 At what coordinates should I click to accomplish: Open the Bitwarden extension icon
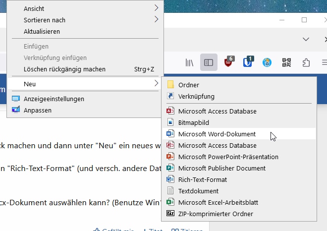pyautogui.click(x=248, y=62)
